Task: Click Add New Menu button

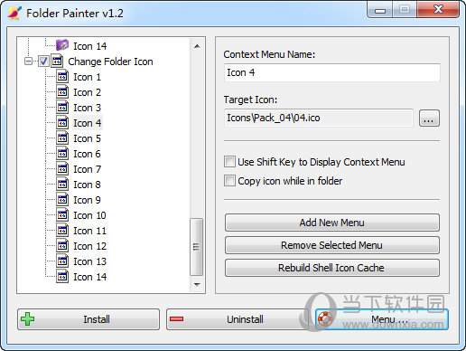Action: click(332, 223)
